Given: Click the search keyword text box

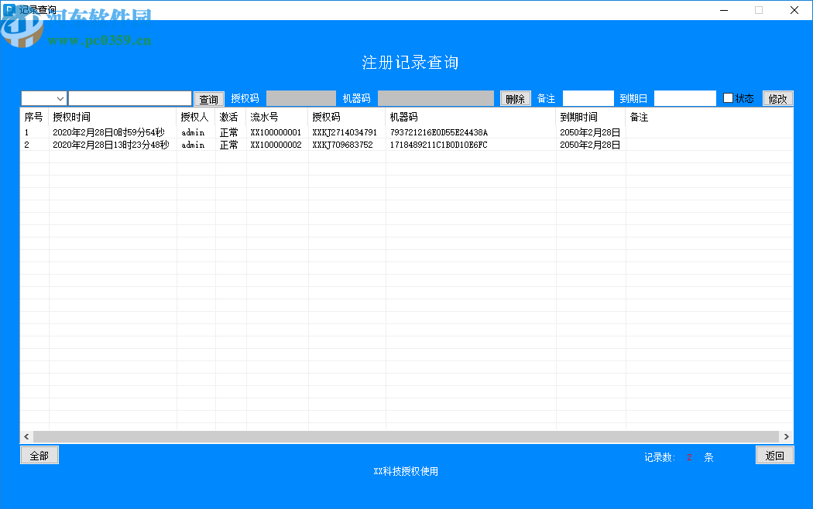Looking at the screenshot, I should click(130, 98).
